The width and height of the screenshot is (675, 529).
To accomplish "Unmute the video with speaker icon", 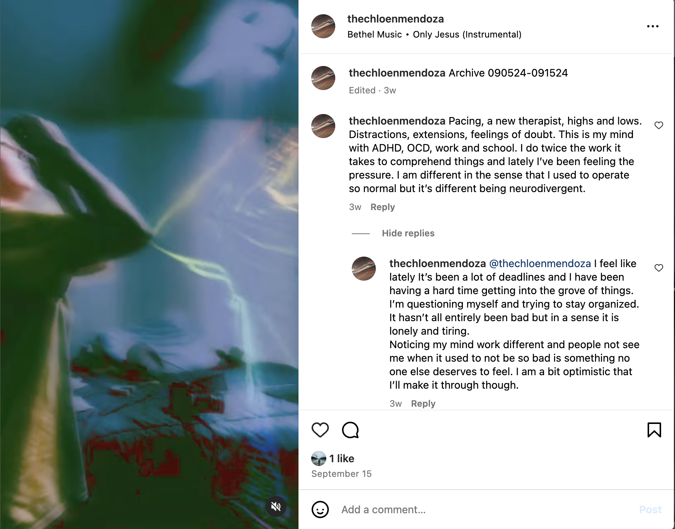I will pos(276,506).
